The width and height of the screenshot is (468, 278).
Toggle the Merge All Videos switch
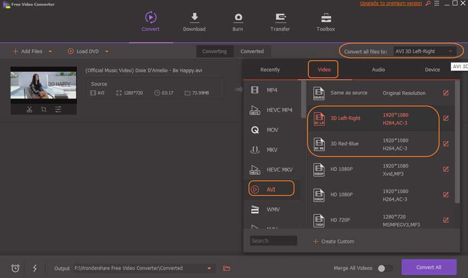[x=385, y=268]
